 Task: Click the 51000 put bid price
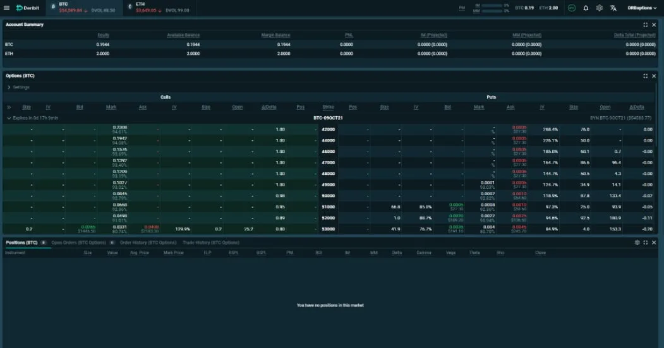tap(456, 205)
